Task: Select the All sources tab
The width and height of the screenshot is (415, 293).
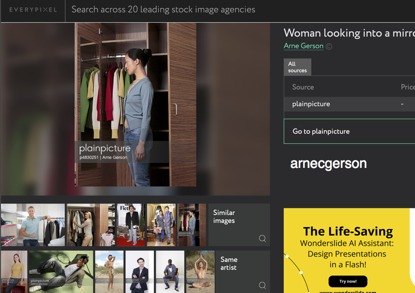Action: [x=298, y=67]
